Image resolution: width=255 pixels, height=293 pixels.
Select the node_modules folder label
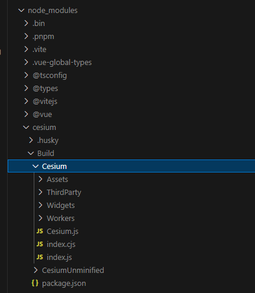tap(53, 11)
